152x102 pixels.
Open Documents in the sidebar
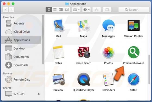pyautogui.click(x=21, y=57)
